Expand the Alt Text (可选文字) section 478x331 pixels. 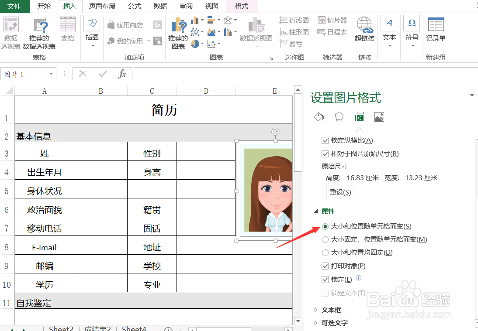pyautogui.click(x=316, y=323)
